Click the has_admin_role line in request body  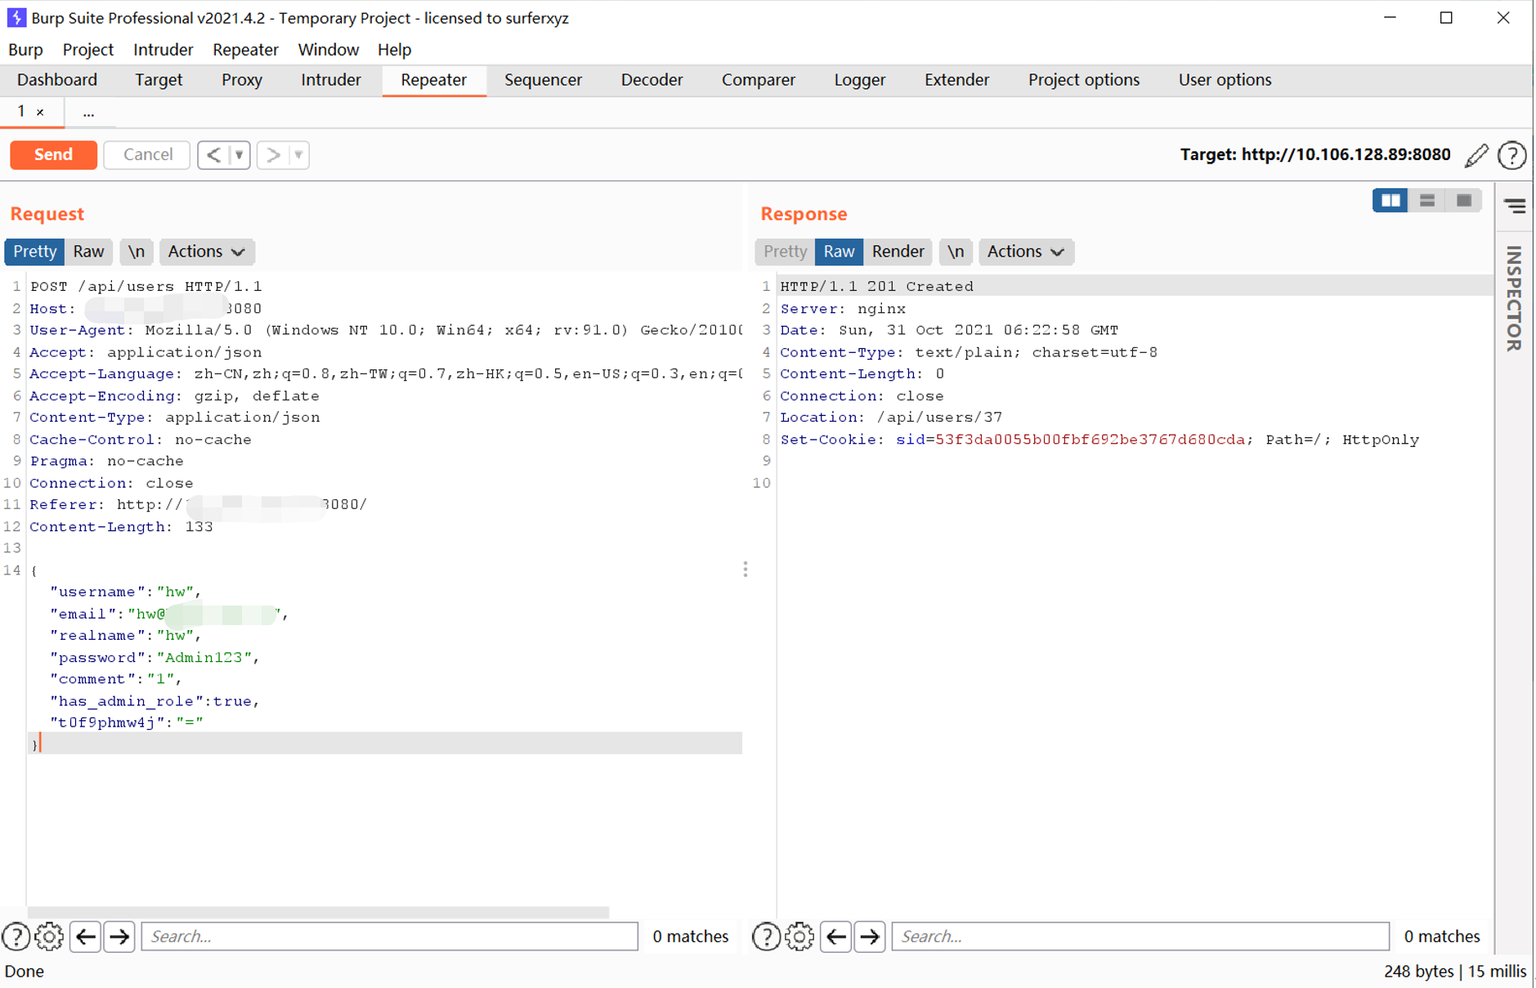154,701
